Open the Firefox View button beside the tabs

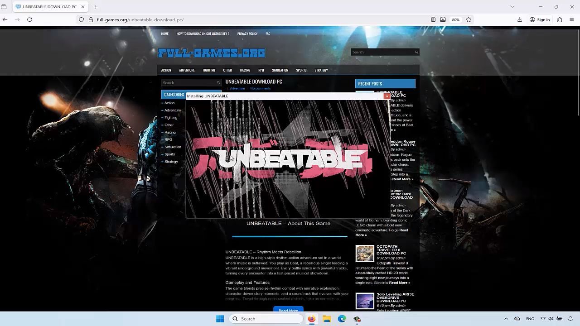[4, 7]
